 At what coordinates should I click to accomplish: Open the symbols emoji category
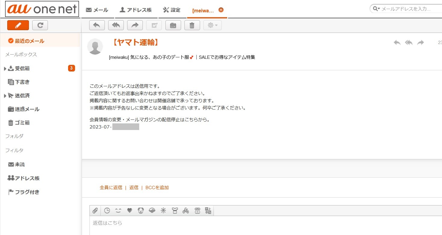[x=208, y=211]
